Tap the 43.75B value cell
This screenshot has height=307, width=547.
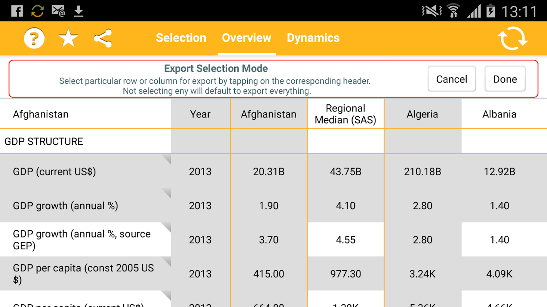(x=346, y=172)
